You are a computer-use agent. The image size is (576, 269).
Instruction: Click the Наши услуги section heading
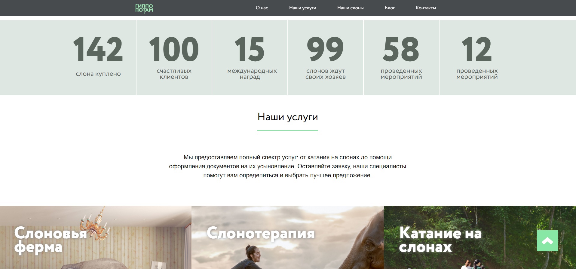(x=288, y=117)
